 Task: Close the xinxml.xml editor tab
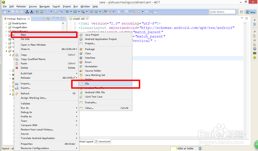click(87, 19)
